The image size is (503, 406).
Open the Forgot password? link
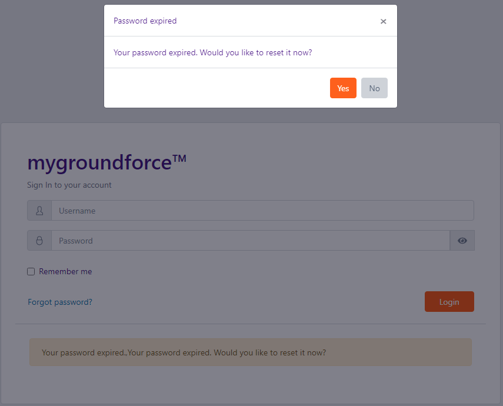[60, 302]
